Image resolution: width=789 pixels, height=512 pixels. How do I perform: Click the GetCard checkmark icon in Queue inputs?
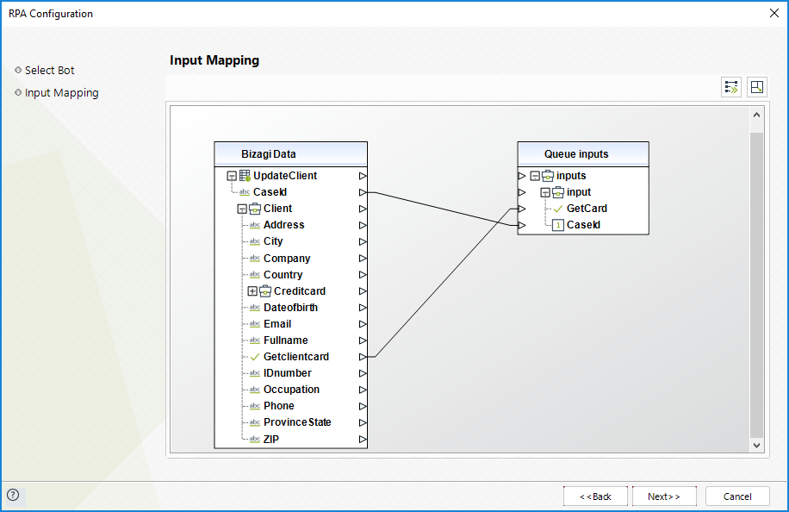pyautogui.click(x=557, y=209)
